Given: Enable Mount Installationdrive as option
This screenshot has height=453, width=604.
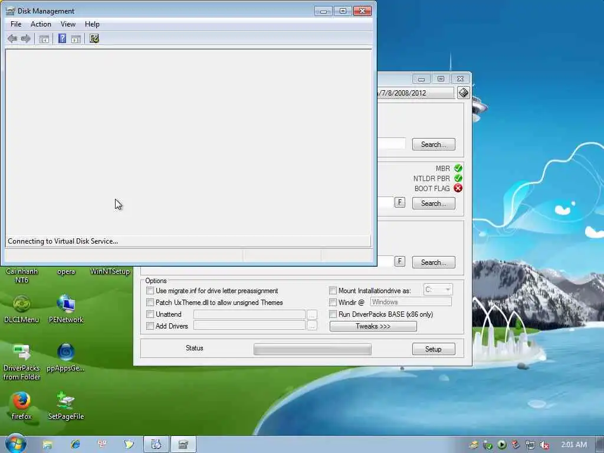Looking at the screenshot, I should (x=333, y=290).
